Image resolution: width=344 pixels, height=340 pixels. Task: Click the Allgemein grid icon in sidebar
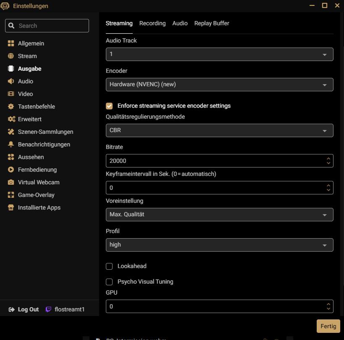pyautogui.click(x=11, y=43)
